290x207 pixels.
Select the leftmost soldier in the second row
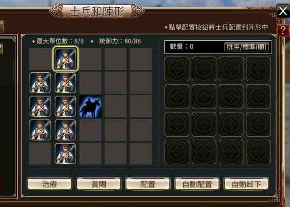coord(40,82)
